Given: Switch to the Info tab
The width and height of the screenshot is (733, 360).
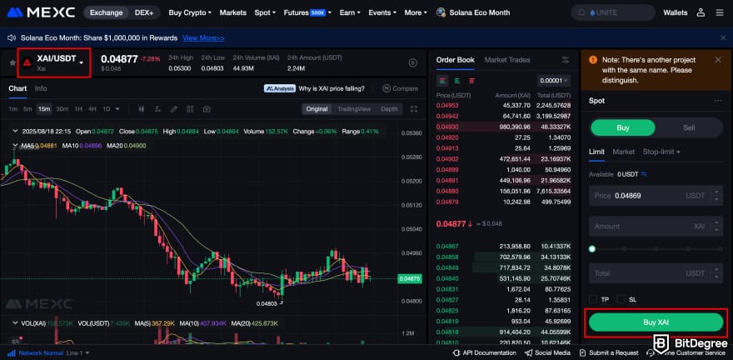Looking at the screenshot, I should [41, 88].
